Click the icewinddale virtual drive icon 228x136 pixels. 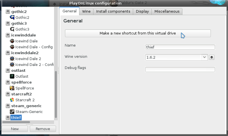click(x=8, y=35)
